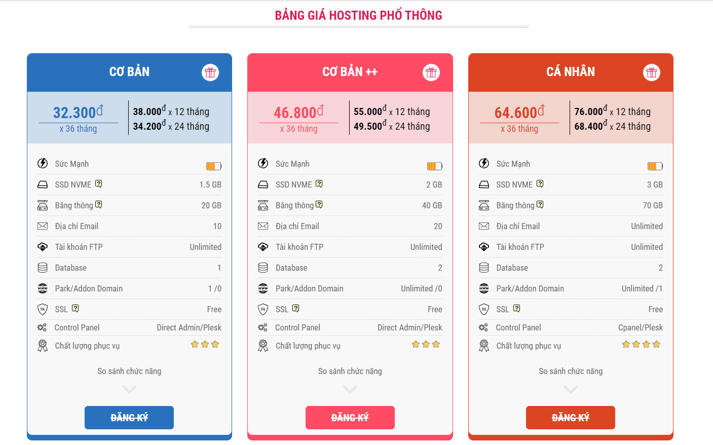Click the gears icon next to Control Panel in CÁ NHÂN
This screenshot has height=445, width=713.
(x=484, y=327)
